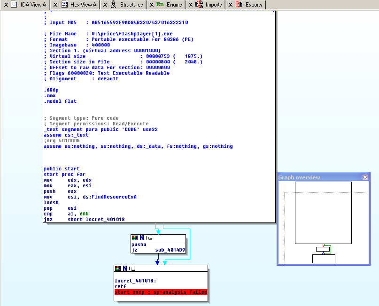Close the Exports tab using its X

230,5
